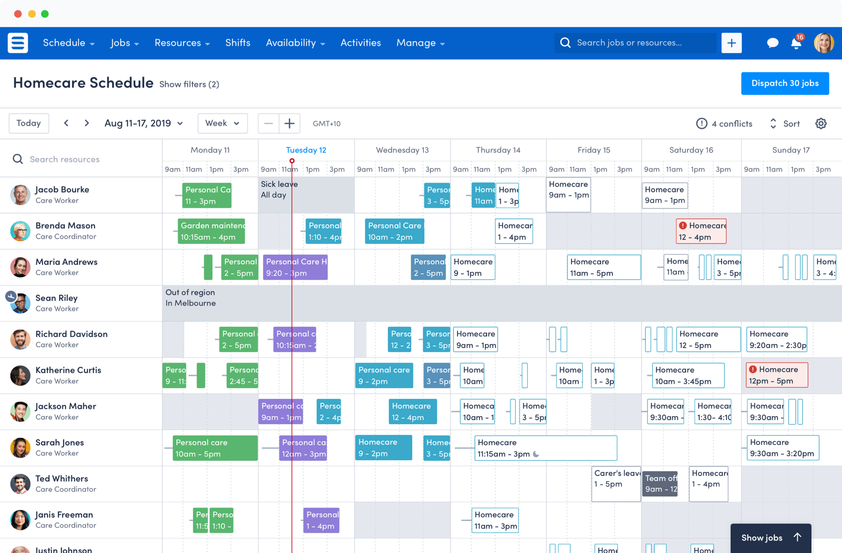Open the Activities menu item

pos(361,43)
